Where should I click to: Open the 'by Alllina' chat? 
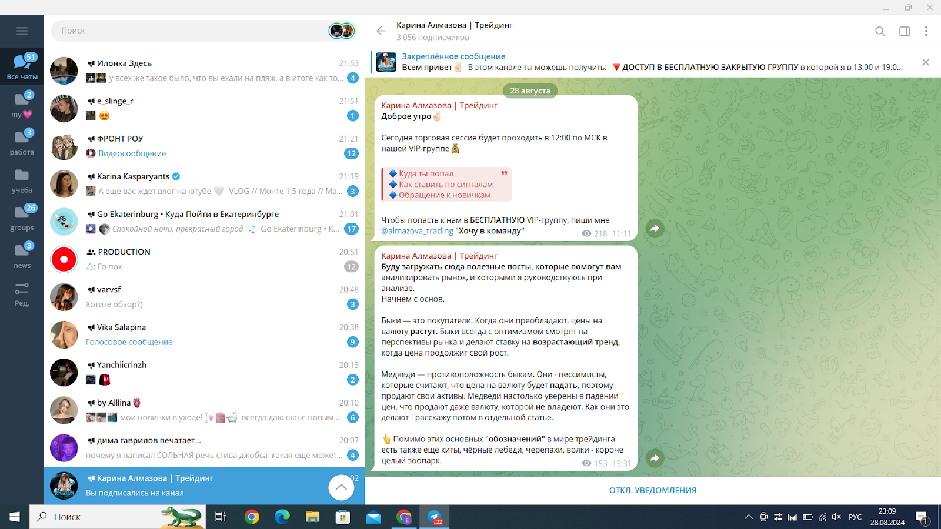pos(204,410)
